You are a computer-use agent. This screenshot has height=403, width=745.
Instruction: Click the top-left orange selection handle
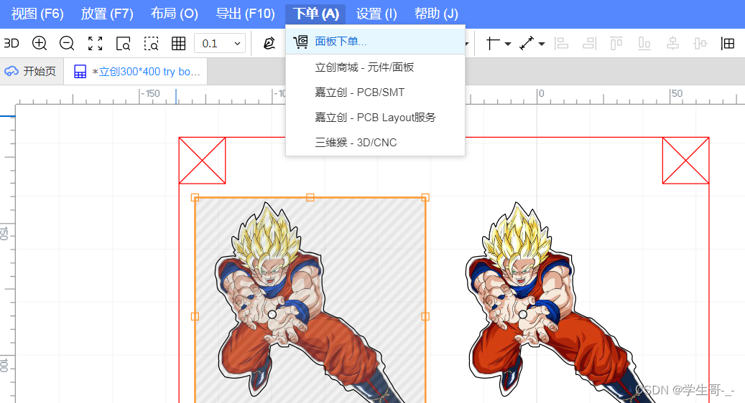tap(195, 197)
